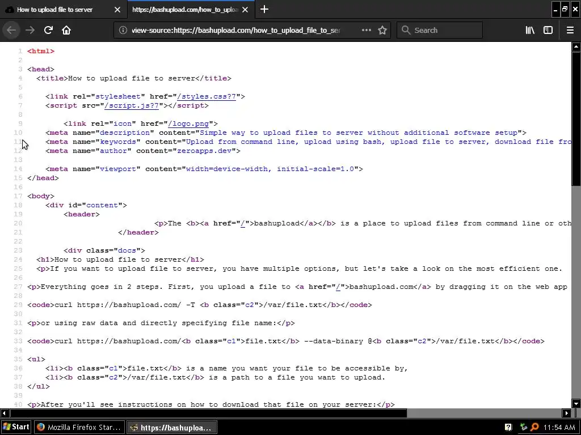Click the green arrow tray icon

[523, 428]
